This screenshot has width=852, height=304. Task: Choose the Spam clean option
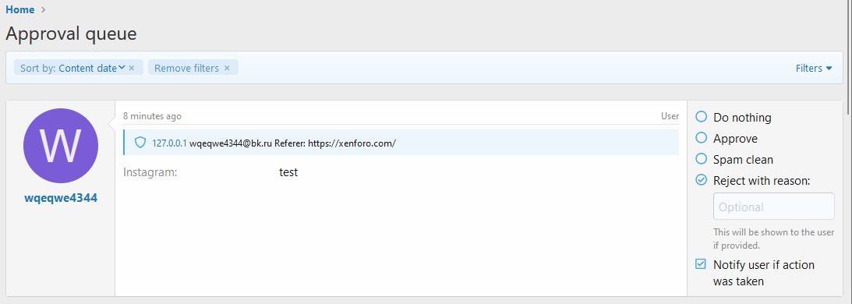[702, 159]
